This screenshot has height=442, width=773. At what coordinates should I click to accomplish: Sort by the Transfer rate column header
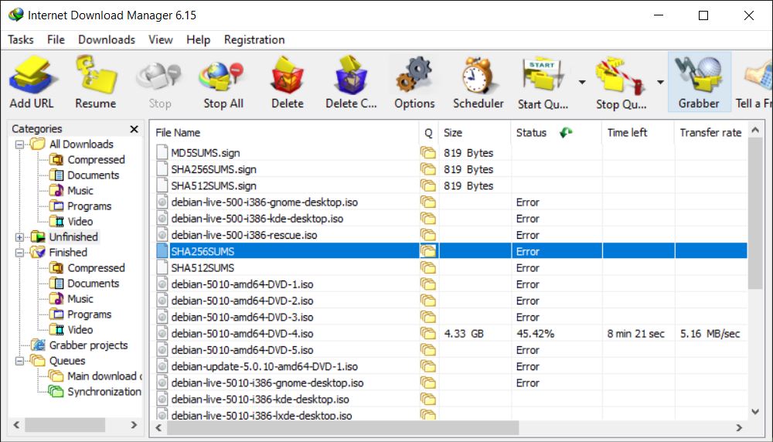click(x=711, y=133)
